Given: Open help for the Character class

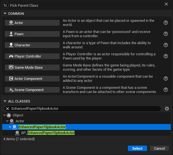Looking at the screenshot, I should 166,45.
